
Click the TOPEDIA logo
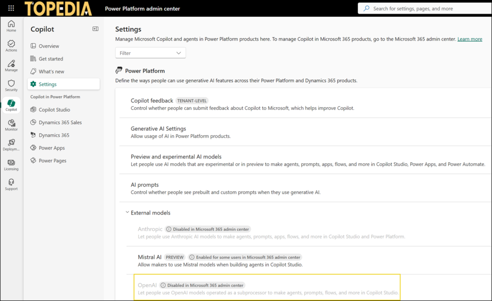pos(58,9)
